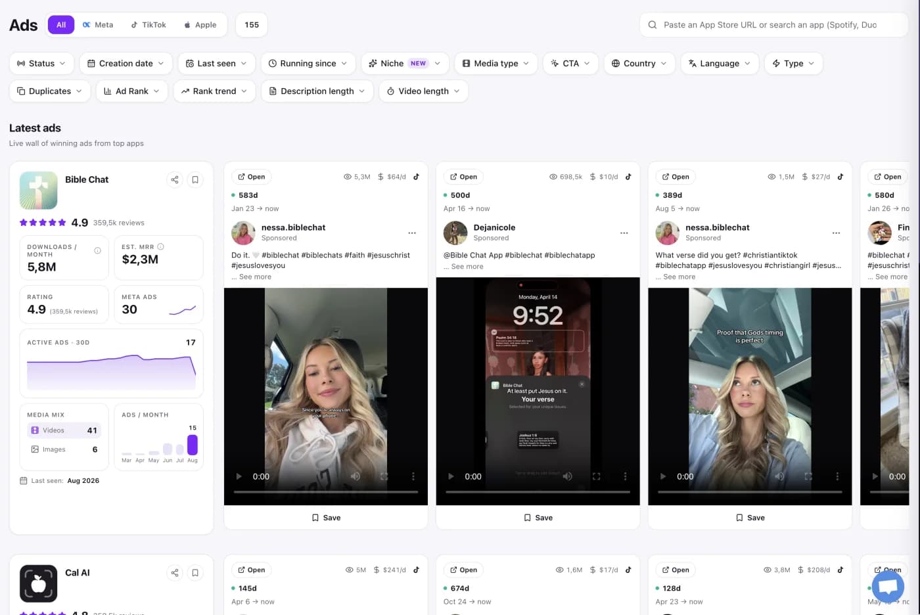Screen dimensions: 920x615
Task: Open the 500d Dejanicole ad
Action: (464, 177)
